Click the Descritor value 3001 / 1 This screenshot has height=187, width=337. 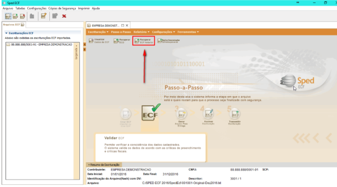tap(236, 179)
